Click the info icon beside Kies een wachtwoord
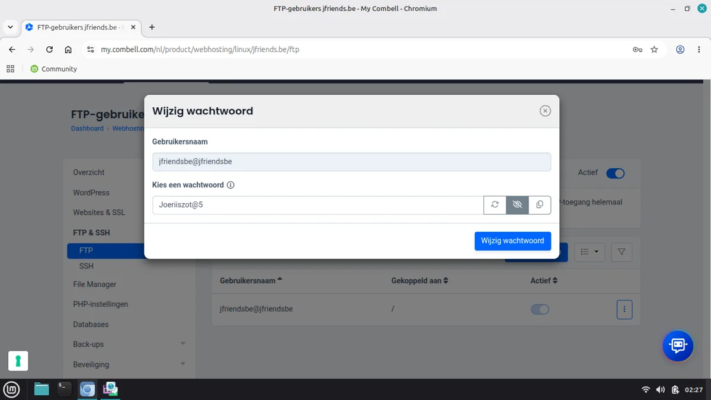 tap(230, 185)
